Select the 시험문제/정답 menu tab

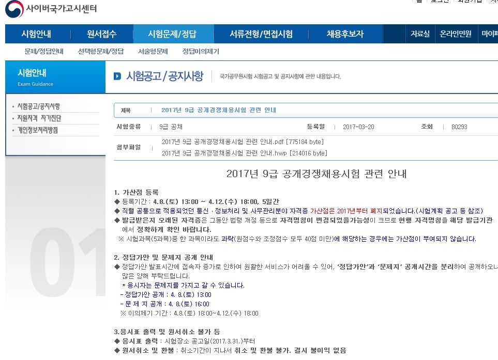[x=172, y=34]
